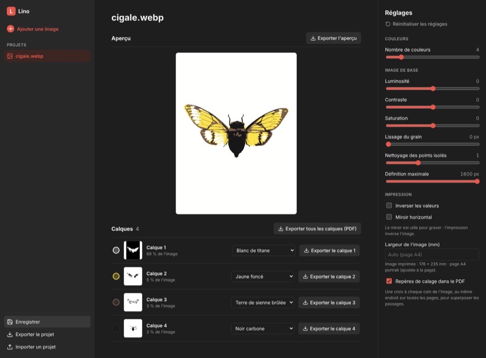Click the Lino app logo icon
This screenshot has height=358, width=486.
coord(11,11)
